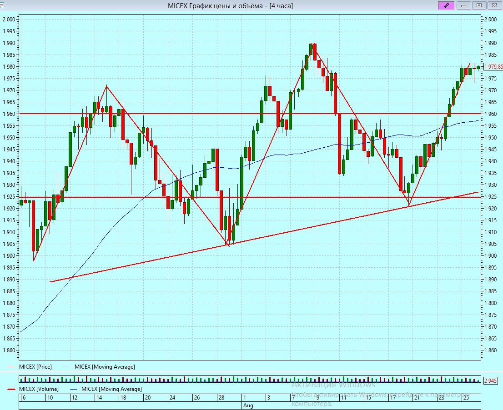Click date 14 on the time axis
This screenshot has height=410, width=503.
98,398
